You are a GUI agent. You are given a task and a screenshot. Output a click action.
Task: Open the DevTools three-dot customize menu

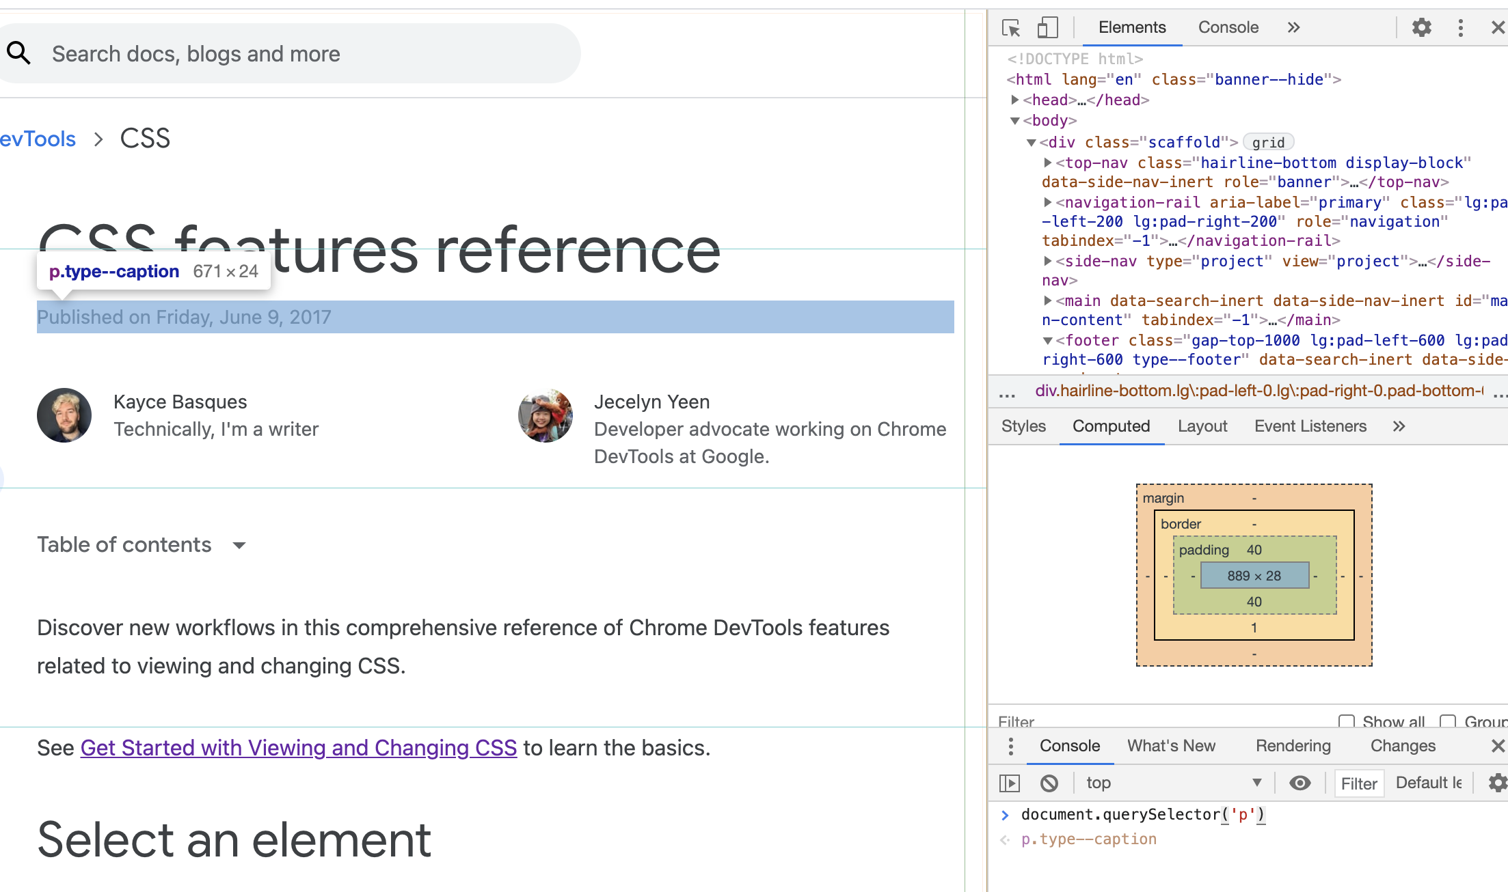[1461, 27]
